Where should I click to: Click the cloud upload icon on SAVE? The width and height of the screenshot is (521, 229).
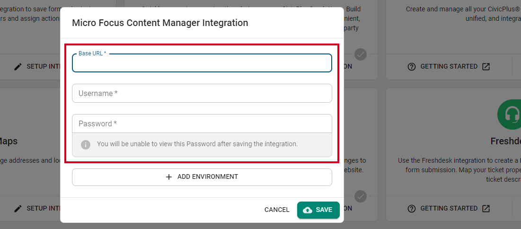point(308,210)
